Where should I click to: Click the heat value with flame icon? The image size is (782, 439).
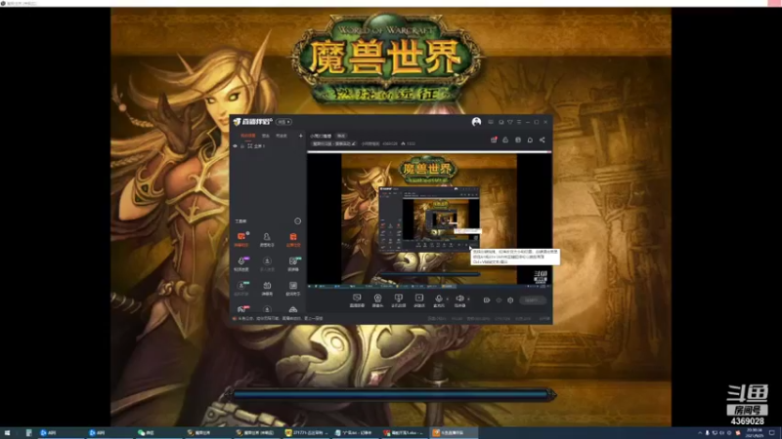(x=408, y=143)
